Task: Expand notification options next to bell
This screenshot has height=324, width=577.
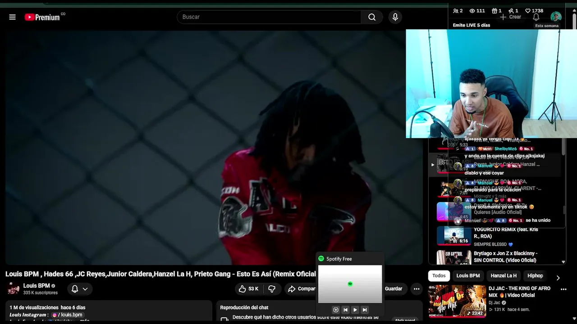Action: [85, 289]
